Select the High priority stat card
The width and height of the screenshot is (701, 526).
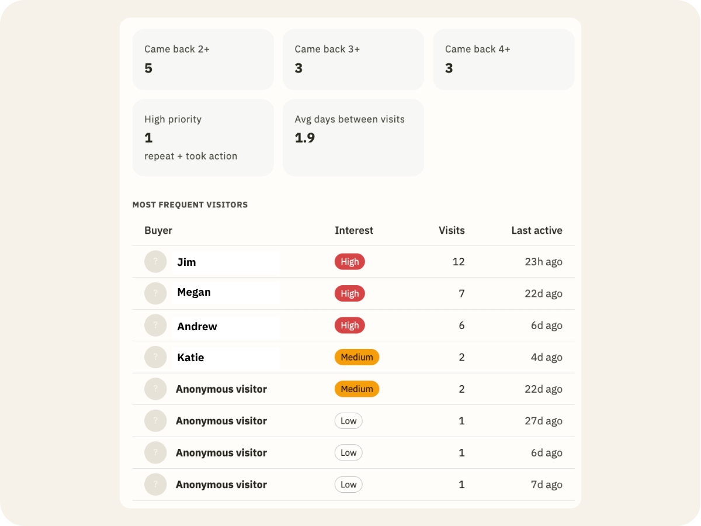[x=203, y=137]
